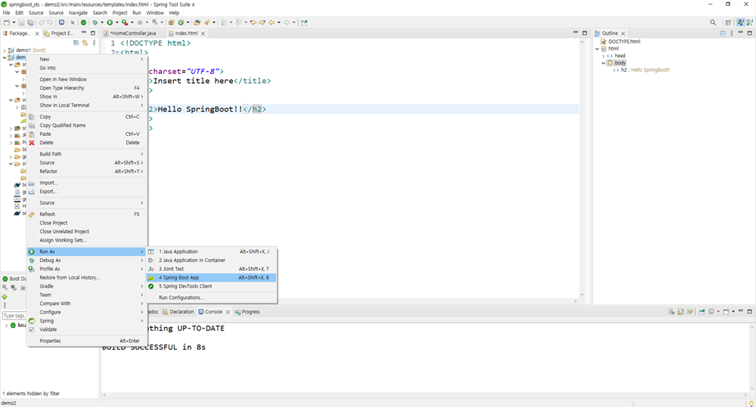Viewport: 756px width, 407px height.
Task: Switch to the Java perspective icon
Action: tap(741, 22)
